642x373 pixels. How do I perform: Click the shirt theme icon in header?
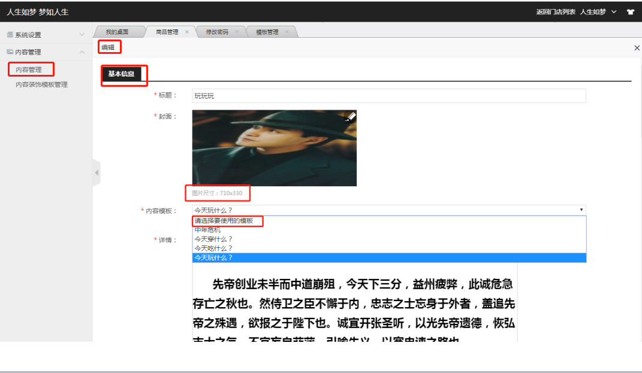(x=630, y=11)
